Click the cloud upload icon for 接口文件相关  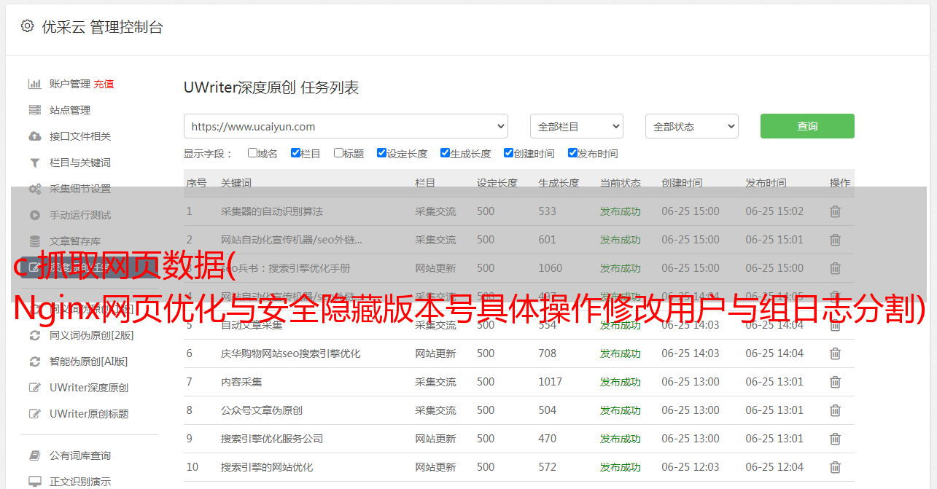[34, 136]
